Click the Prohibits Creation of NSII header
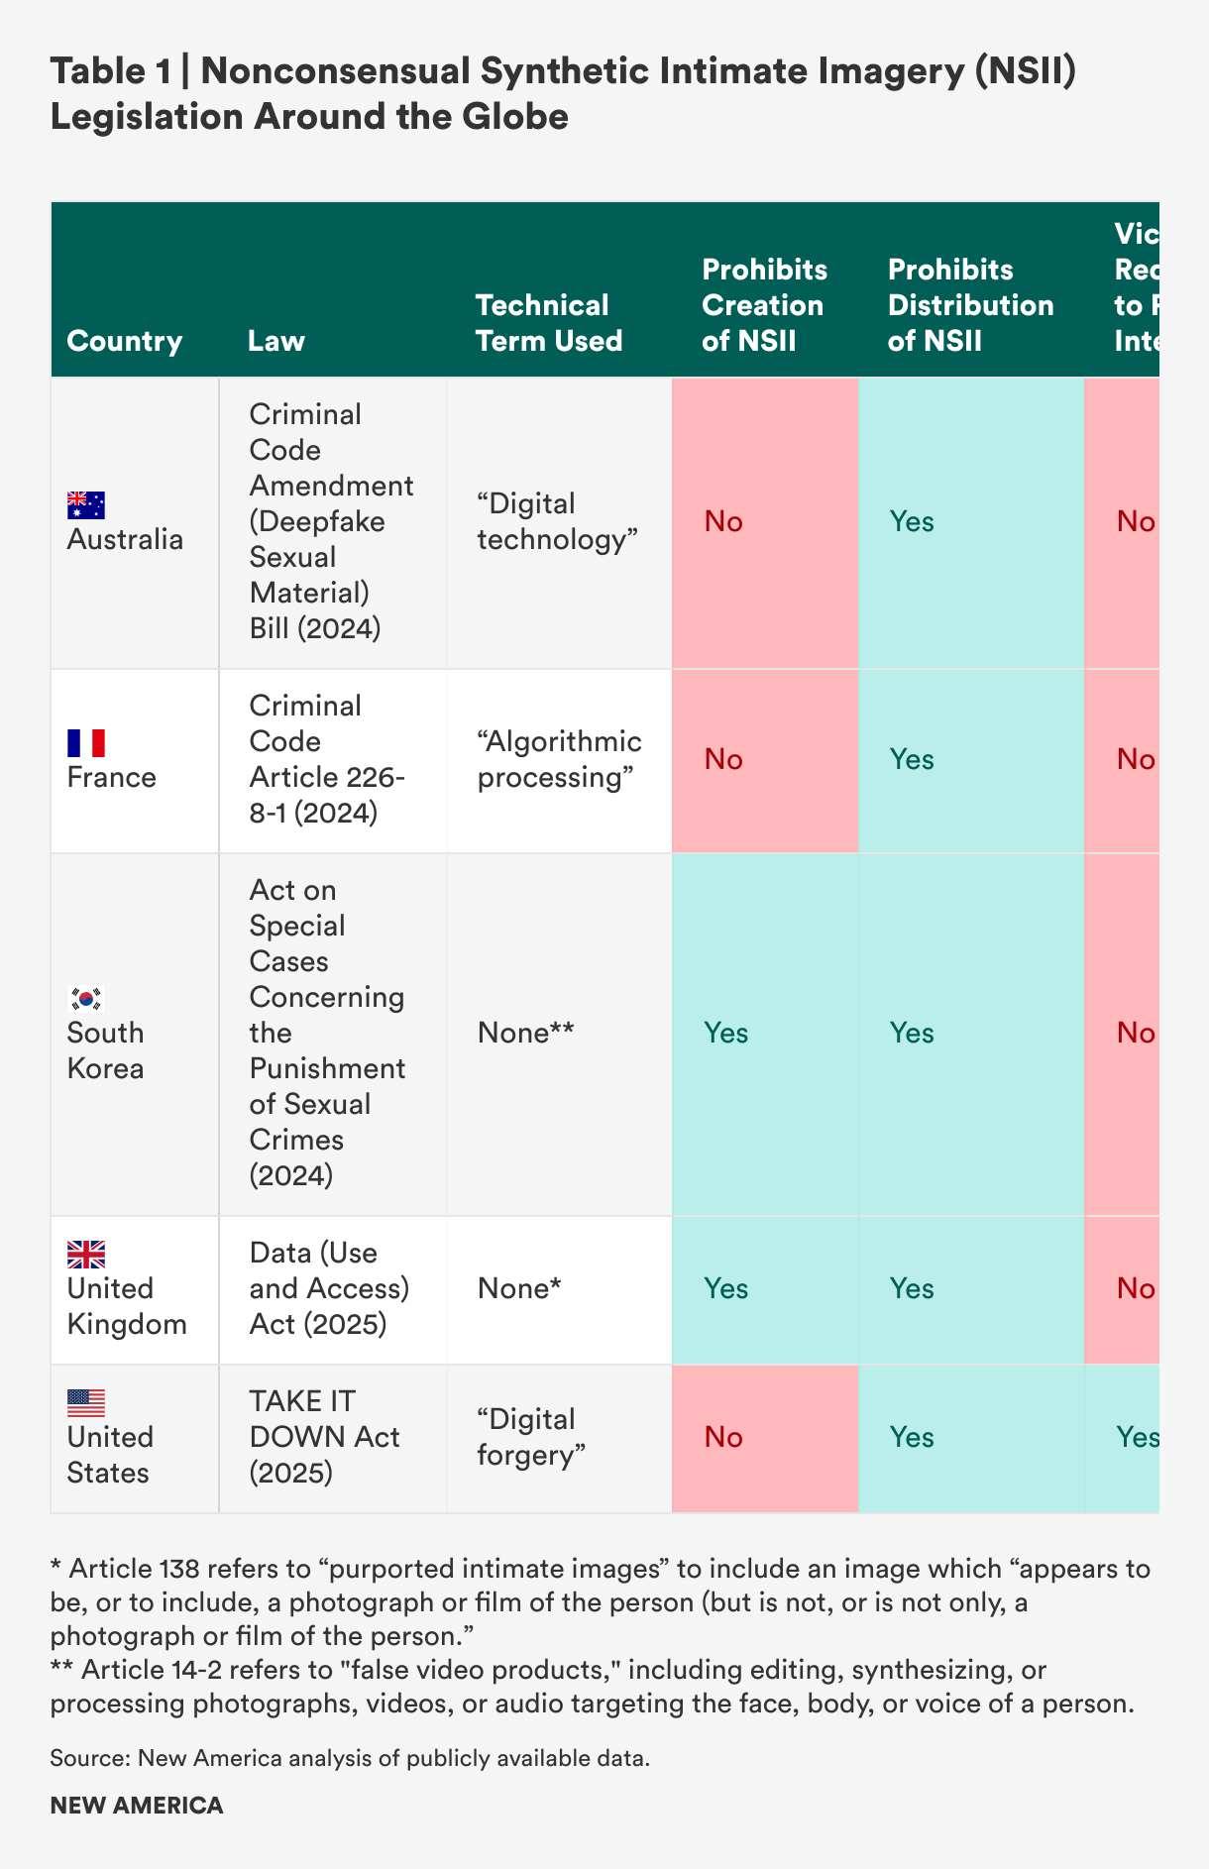1209x1869 pixels. (764, 305)
